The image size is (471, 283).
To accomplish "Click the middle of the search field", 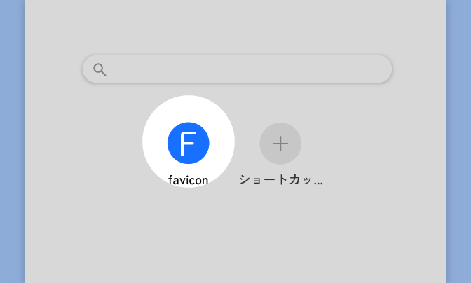I will pos(238,69).
